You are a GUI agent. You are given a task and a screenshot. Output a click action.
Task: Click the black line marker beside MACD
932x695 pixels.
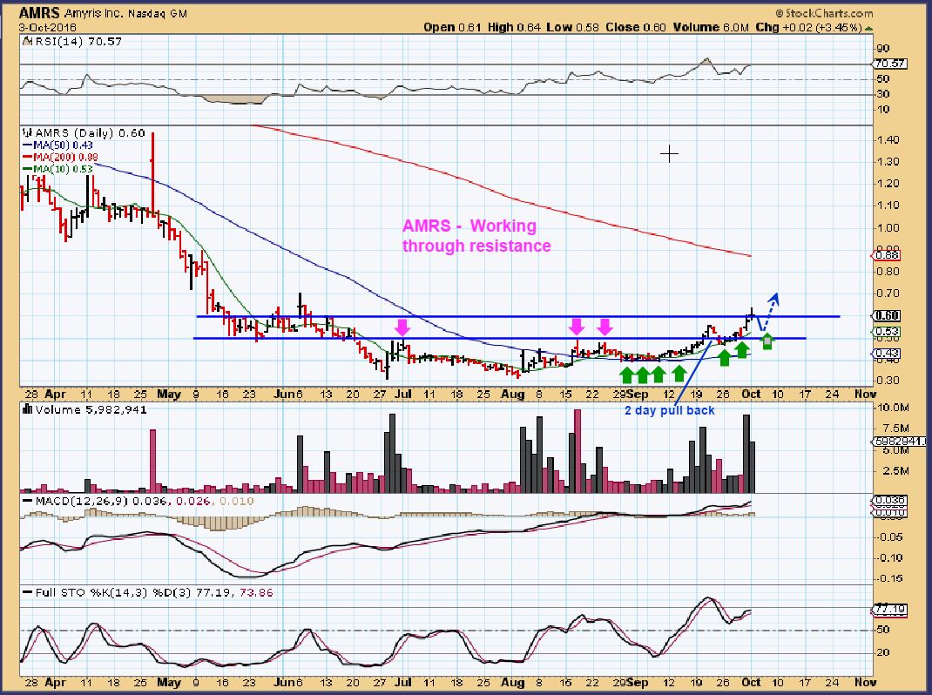click(x=27, y=501)
